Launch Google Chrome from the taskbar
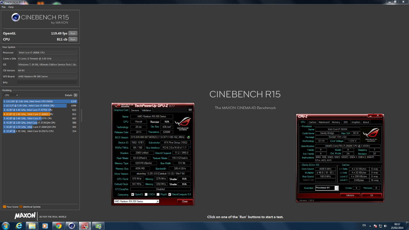Screen dimensions: 409x230 (x=58, y=226)
